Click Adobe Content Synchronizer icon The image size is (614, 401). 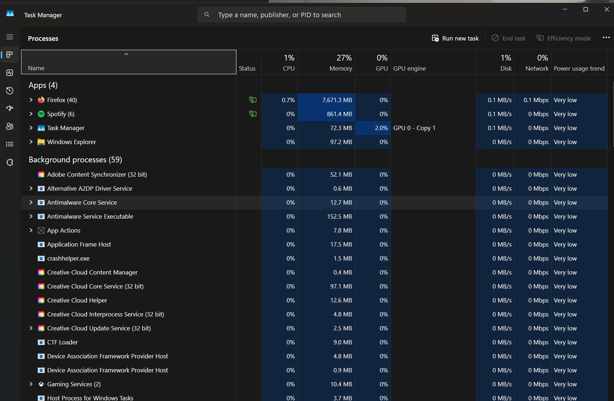41,175
